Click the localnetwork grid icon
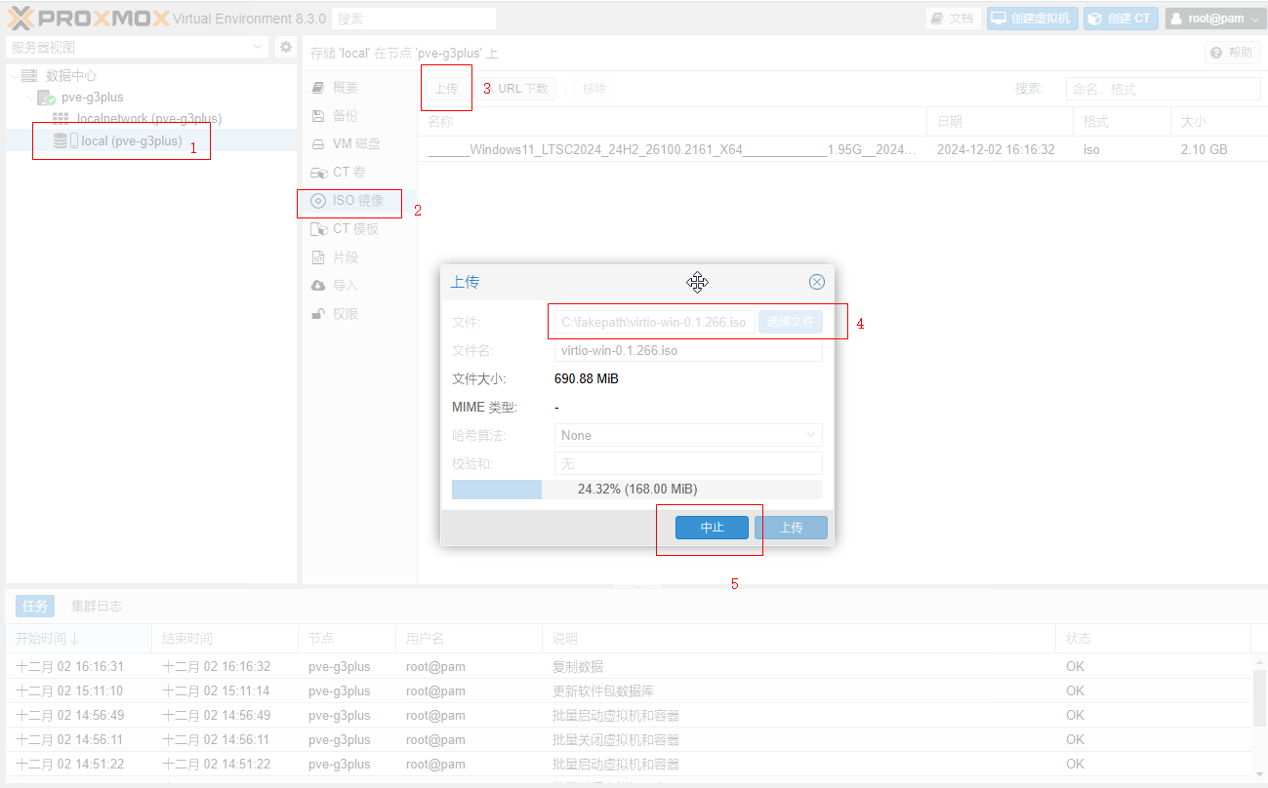Screen dimensions: 1268x788 pyautogui.click(x=61, y=119)
